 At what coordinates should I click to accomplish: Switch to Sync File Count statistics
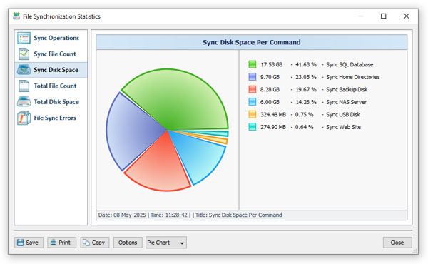(51, 54)
